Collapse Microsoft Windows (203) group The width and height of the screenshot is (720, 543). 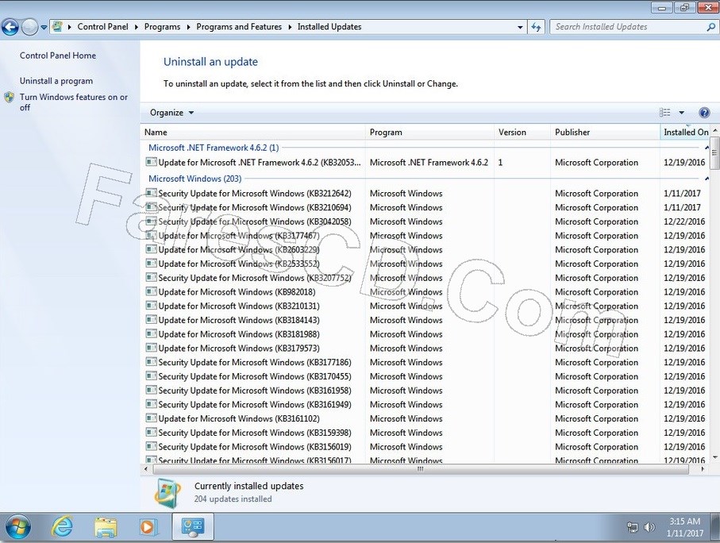(707, 179)
